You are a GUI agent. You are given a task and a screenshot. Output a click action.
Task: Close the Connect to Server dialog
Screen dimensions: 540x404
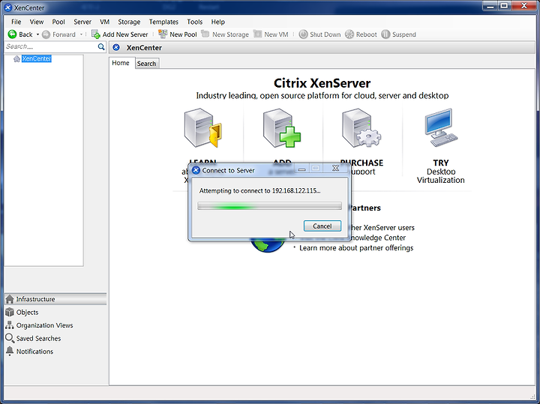[335, 169]
